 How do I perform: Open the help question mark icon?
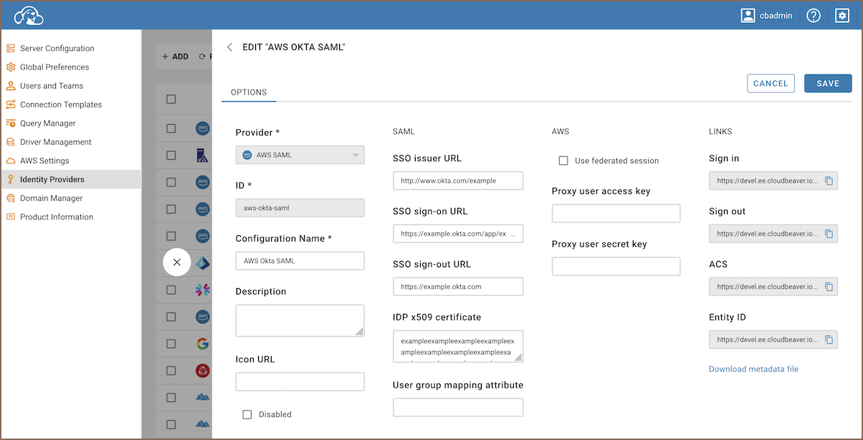(x=813, y=15)
